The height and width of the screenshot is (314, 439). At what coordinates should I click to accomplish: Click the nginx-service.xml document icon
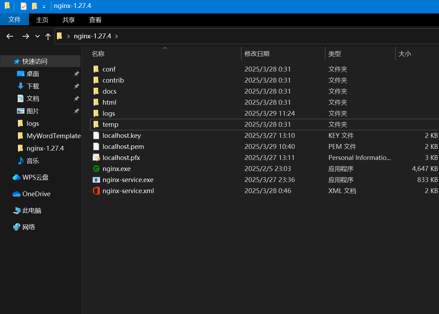pos(96,191)
